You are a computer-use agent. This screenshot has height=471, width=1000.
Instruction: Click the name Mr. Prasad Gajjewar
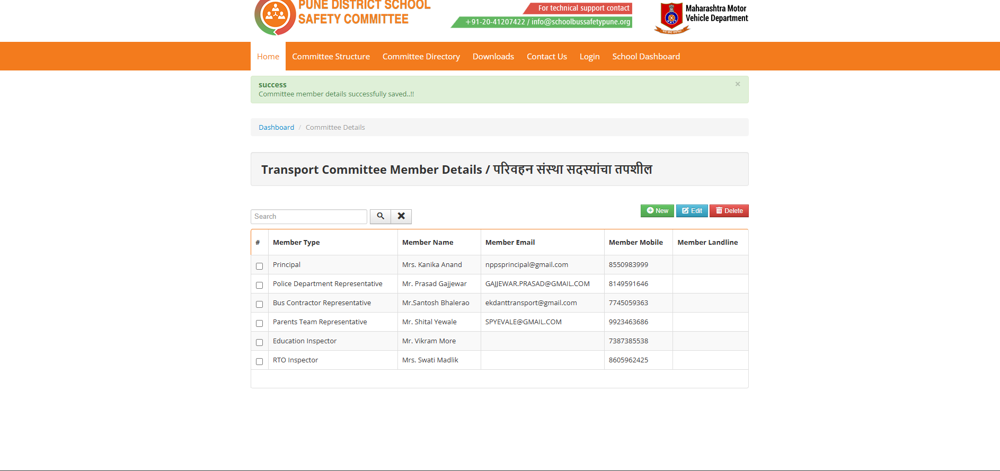tap(435, 283)
